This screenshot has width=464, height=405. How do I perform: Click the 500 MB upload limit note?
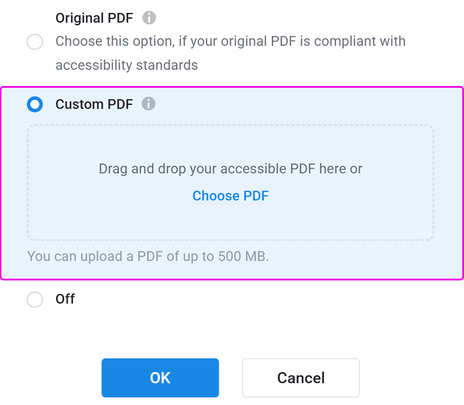click(x=148, y=256)
